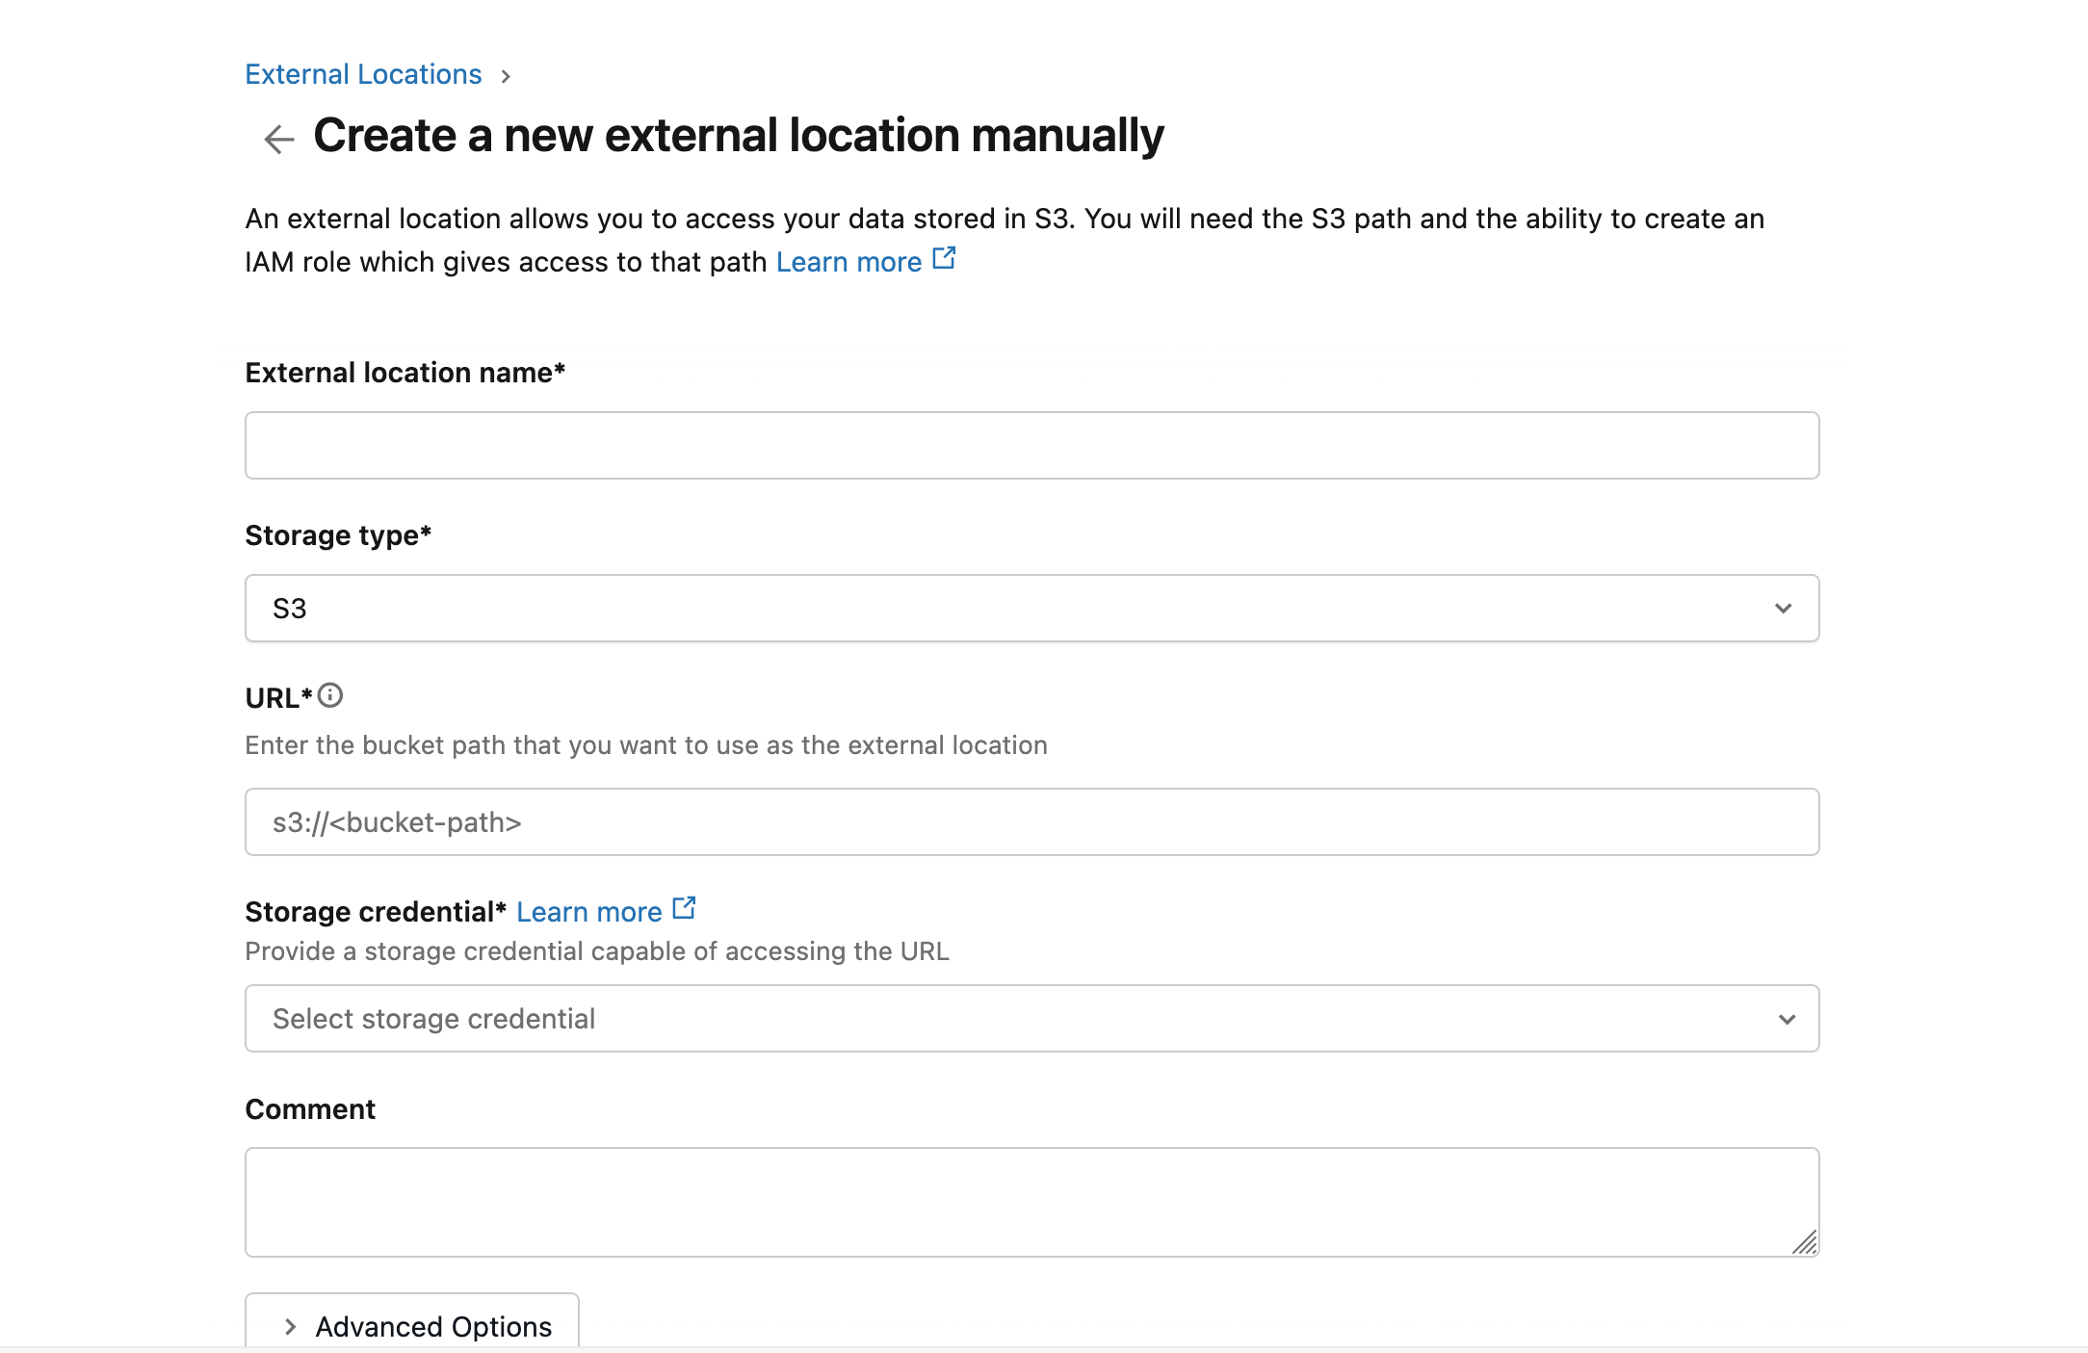Screen dimensions: 2088x1353
Task: Expand the Advanced Options section
Action: pyautogui.click(x=412, y=1326)
